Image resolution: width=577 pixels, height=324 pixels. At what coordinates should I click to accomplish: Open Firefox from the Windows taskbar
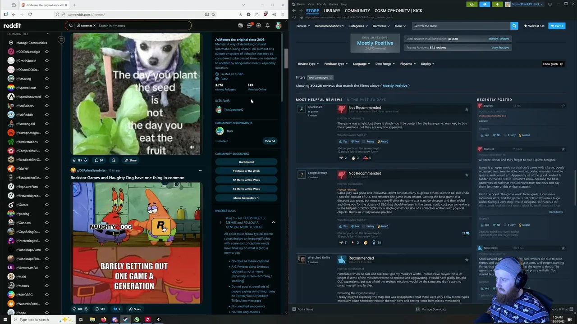point(103,319)
